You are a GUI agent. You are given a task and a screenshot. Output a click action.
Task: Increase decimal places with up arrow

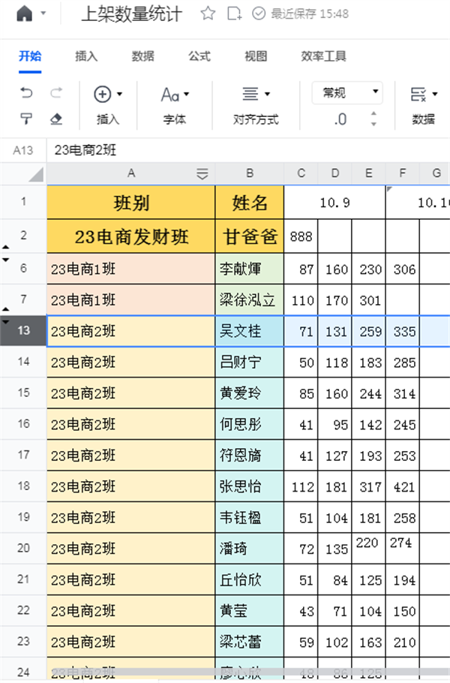click(373, 114)
